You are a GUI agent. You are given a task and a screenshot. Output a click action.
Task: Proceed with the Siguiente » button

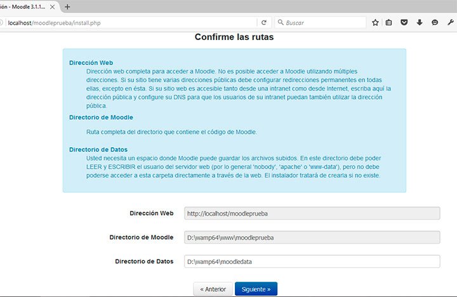256,289
